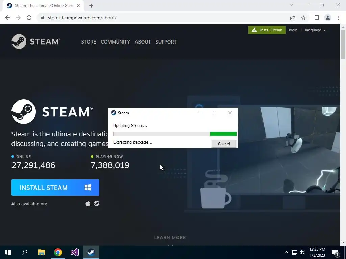This screenshot has height=259, width=346.
Task: Open the tab search chevron
Action: click(292, 5)
